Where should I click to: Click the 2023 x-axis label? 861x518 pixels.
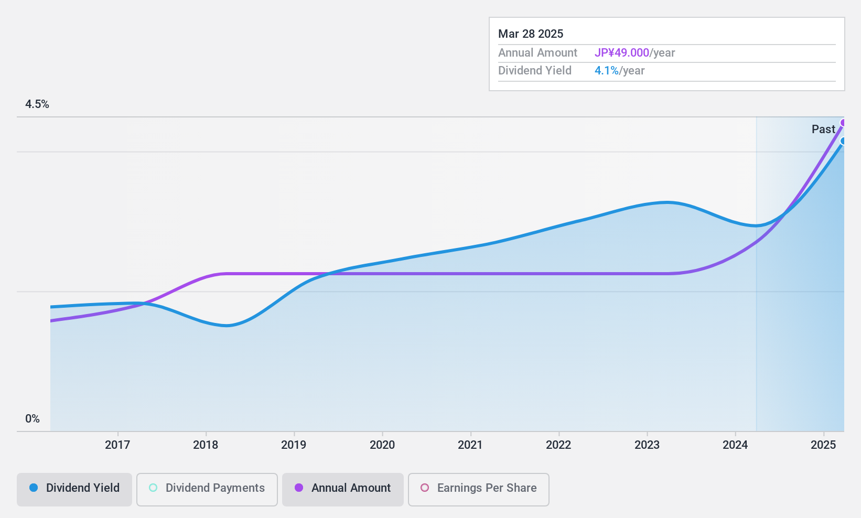[x=647, y=445]
